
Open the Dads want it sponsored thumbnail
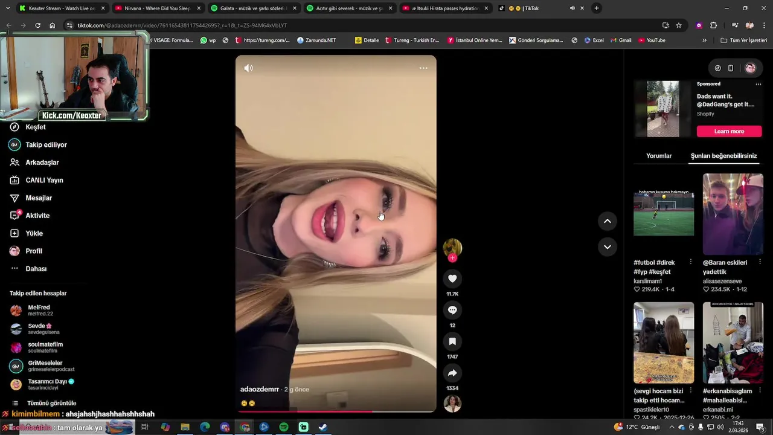coord(663,109)
